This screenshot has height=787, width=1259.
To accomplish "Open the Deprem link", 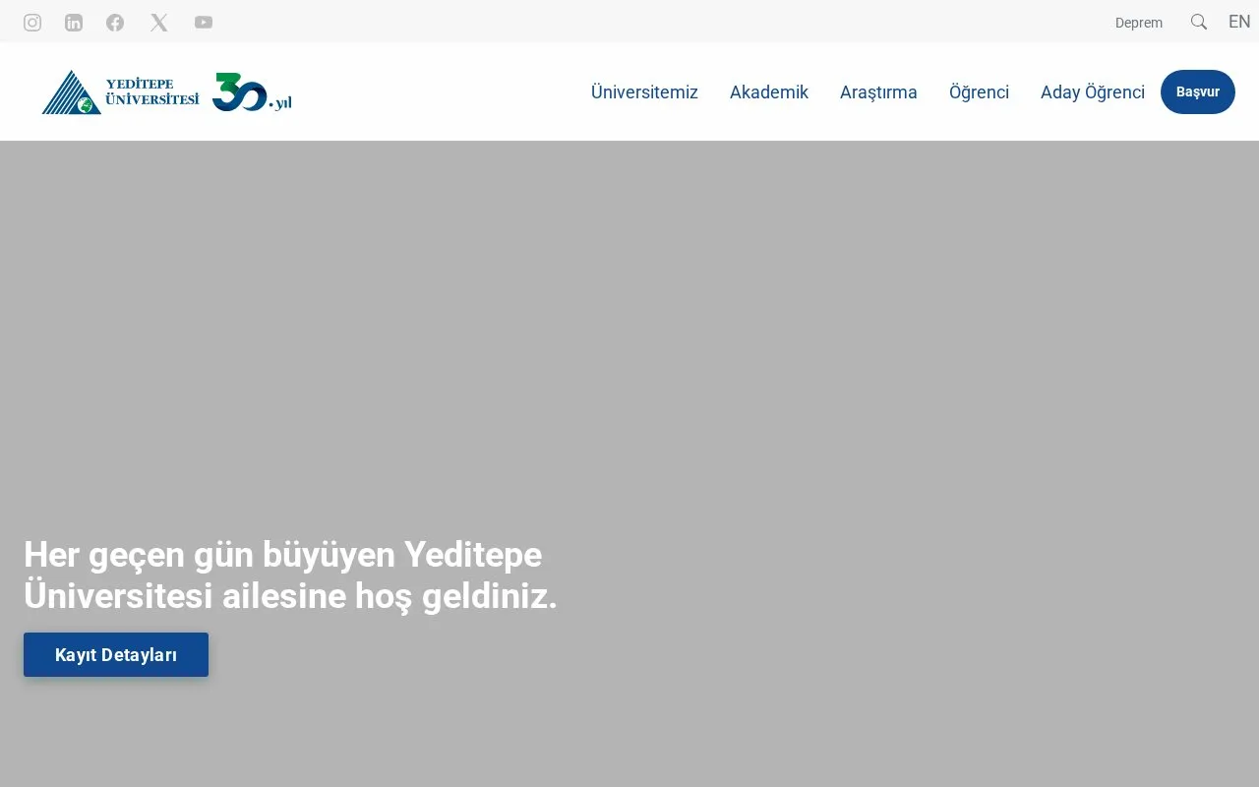I will pos(1139,23).
